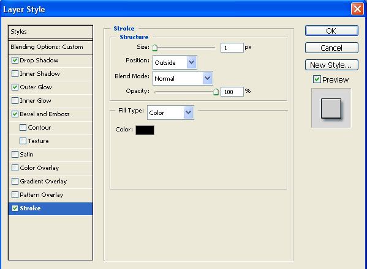Enable the Satin checkbox
The image size is (367, 269).
coord(15,154)
